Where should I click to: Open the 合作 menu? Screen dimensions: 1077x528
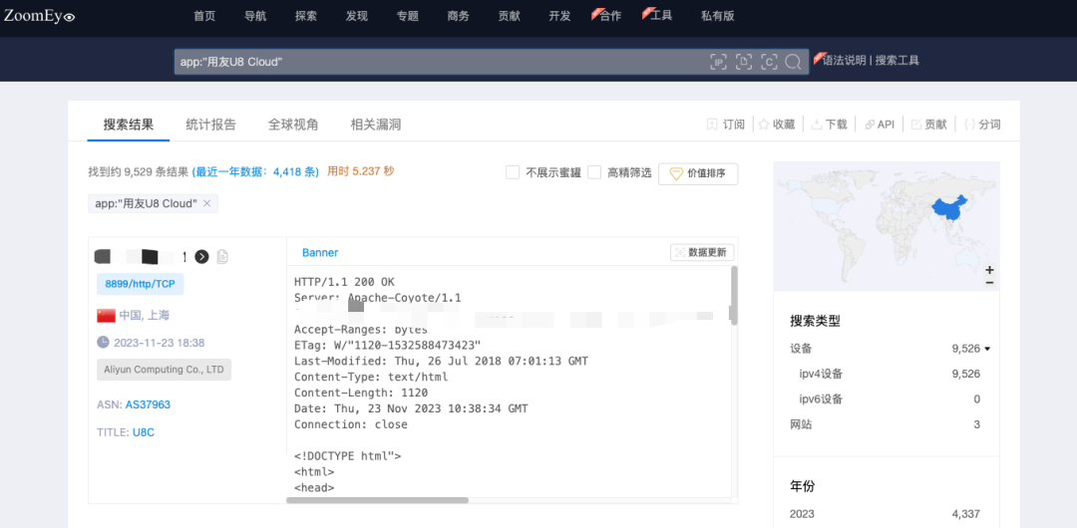610,16
